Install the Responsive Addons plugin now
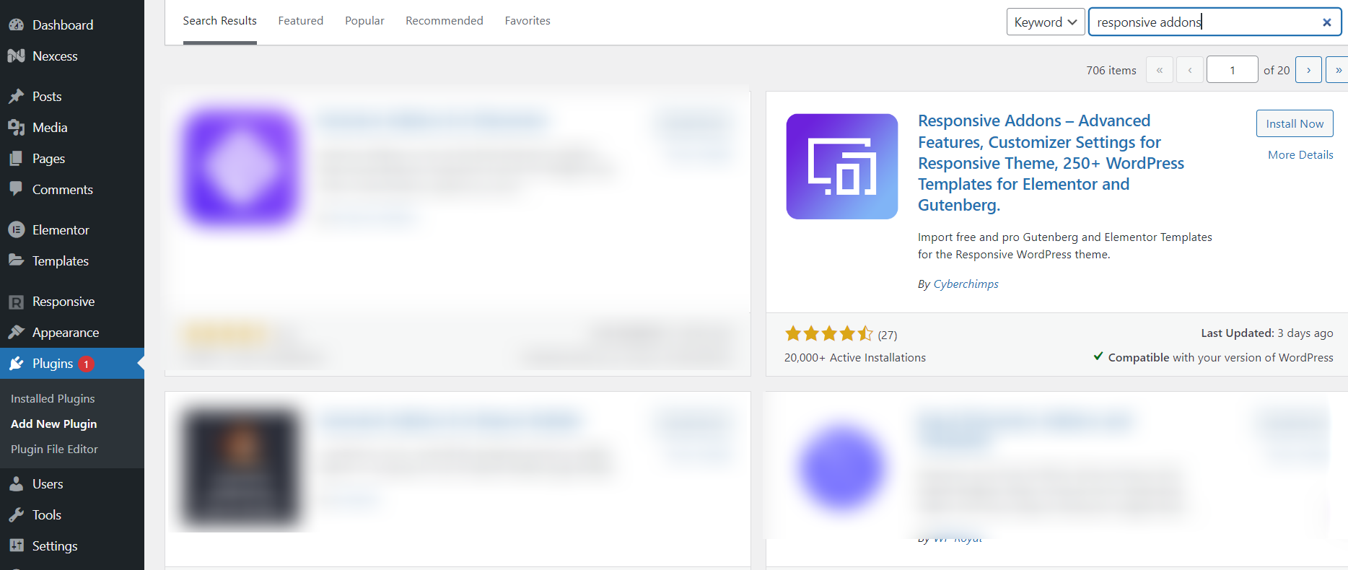Image resolution: width=1348 pixels, height=570 pixels. point(1295,123)
